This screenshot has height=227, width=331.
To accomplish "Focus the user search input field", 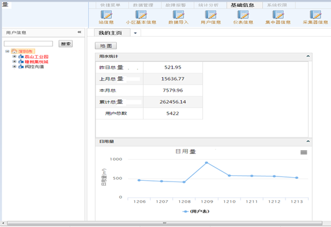I will click(28, 44).
